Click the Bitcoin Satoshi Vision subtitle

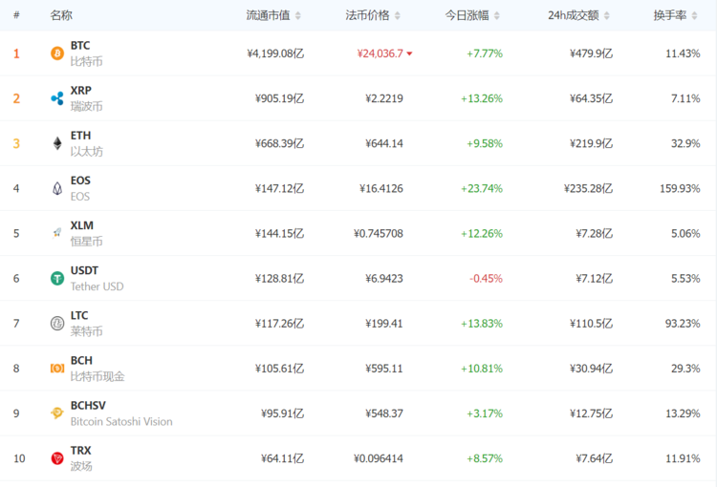[x=121, y=421]
